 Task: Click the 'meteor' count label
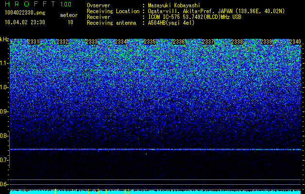tap(69, 15)
